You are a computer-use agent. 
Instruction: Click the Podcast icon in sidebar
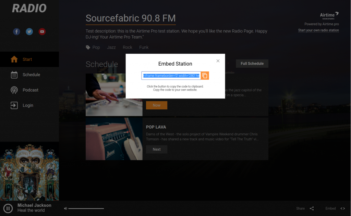coord(14,90)
